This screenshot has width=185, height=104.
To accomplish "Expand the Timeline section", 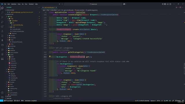I will [x=8, y=99].
